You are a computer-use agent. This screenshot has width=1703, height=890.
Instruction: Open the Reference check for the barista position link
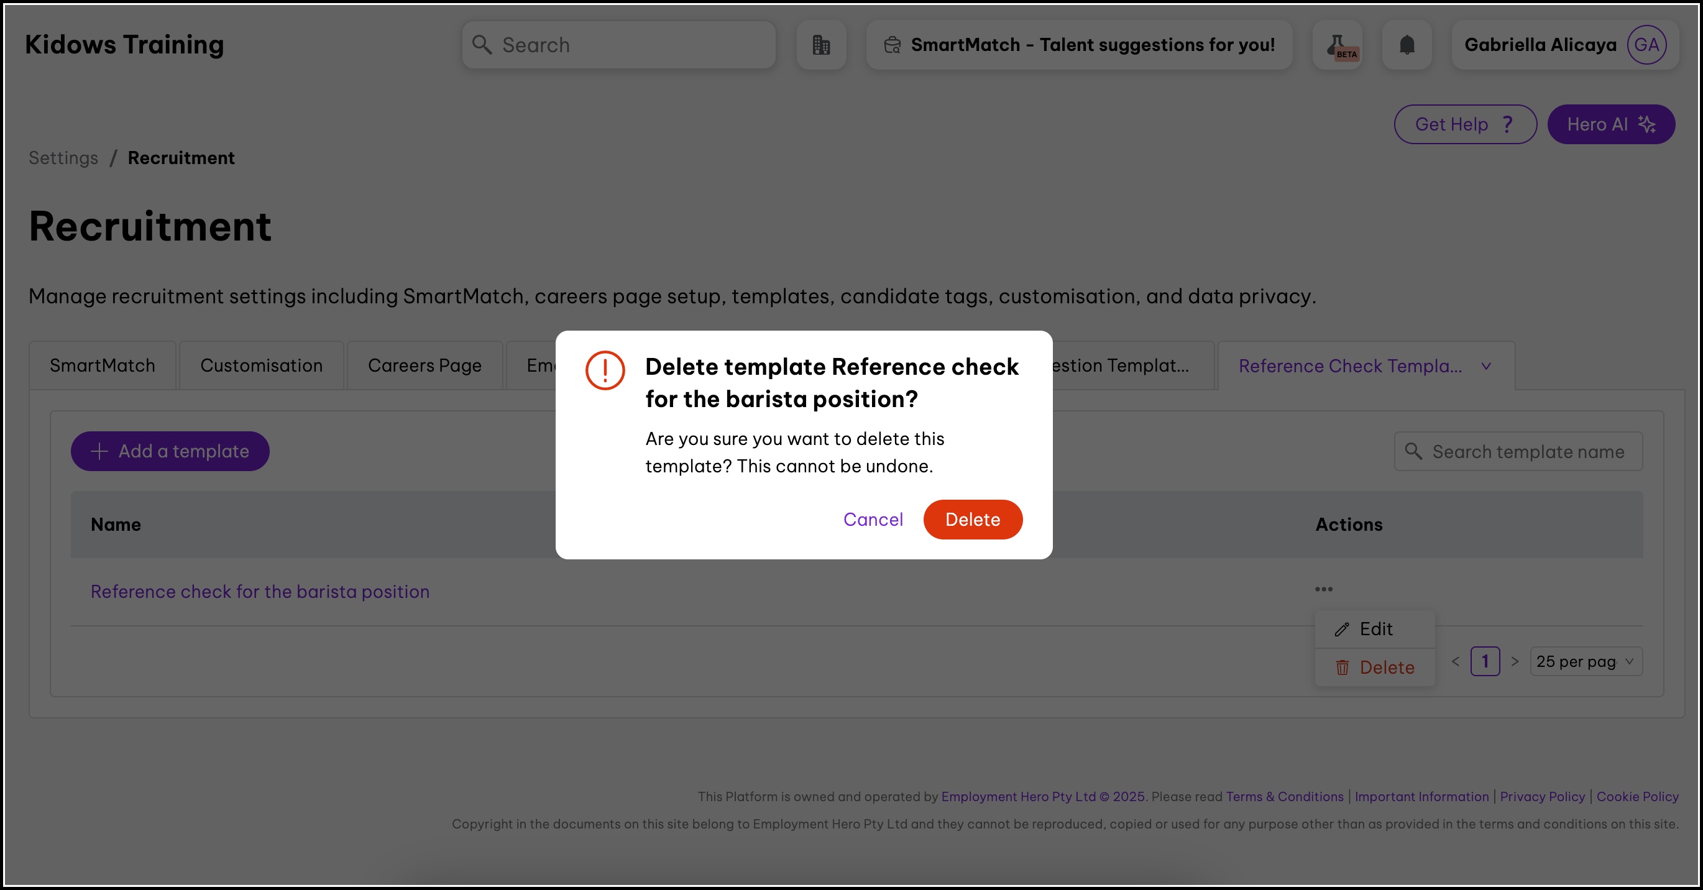[x=260, y=592]
